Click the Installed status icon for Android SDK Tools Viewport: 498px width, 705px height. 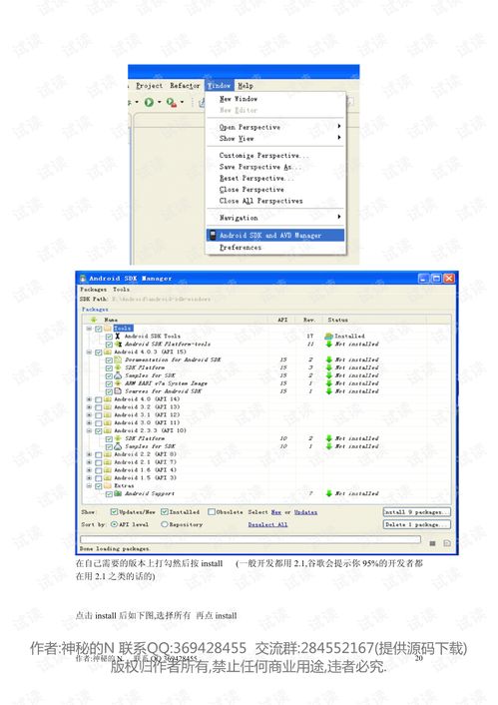(328, 336)
